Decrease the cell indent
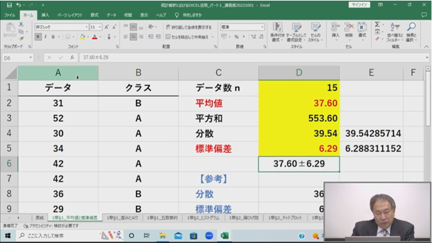 (150, 37)
